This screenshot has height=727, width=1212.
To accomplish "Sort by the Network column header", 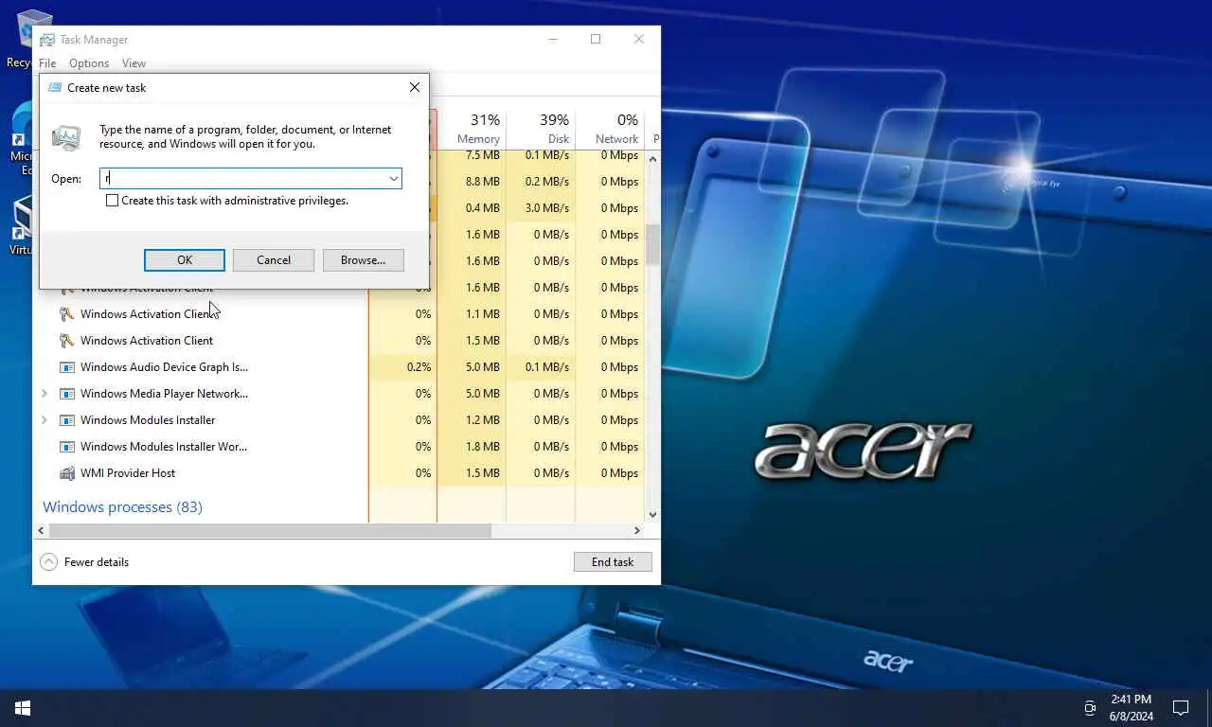I will point(610,130).
